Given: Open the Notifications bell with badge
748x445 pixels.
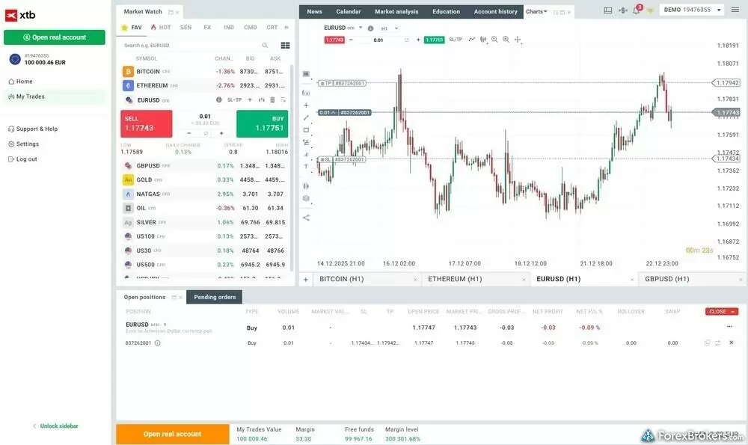Looking at the screenshot, I should 636,9.
